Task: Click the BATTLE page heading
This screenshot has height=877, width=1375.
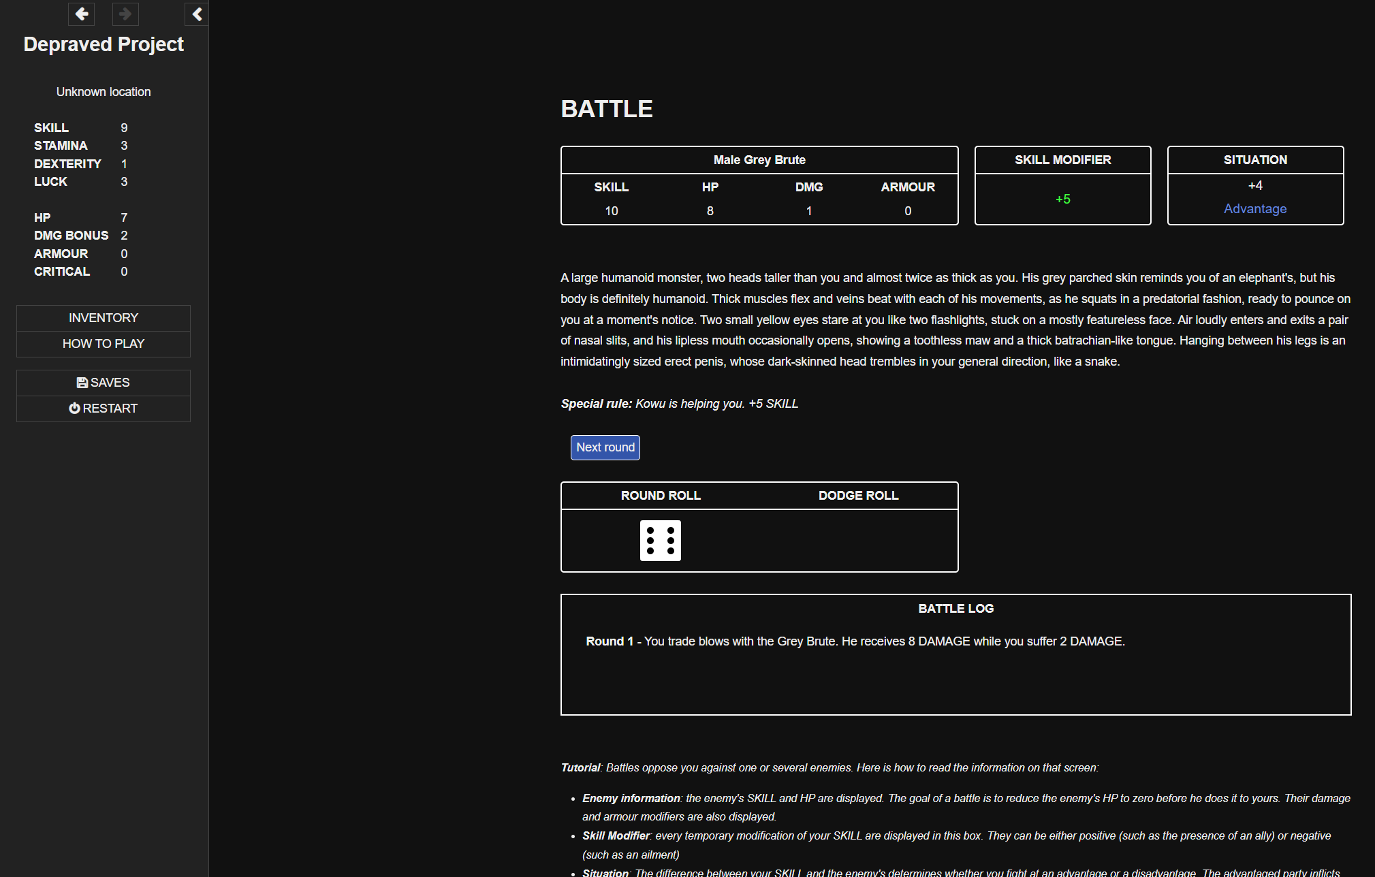Action: coord(606,109)
